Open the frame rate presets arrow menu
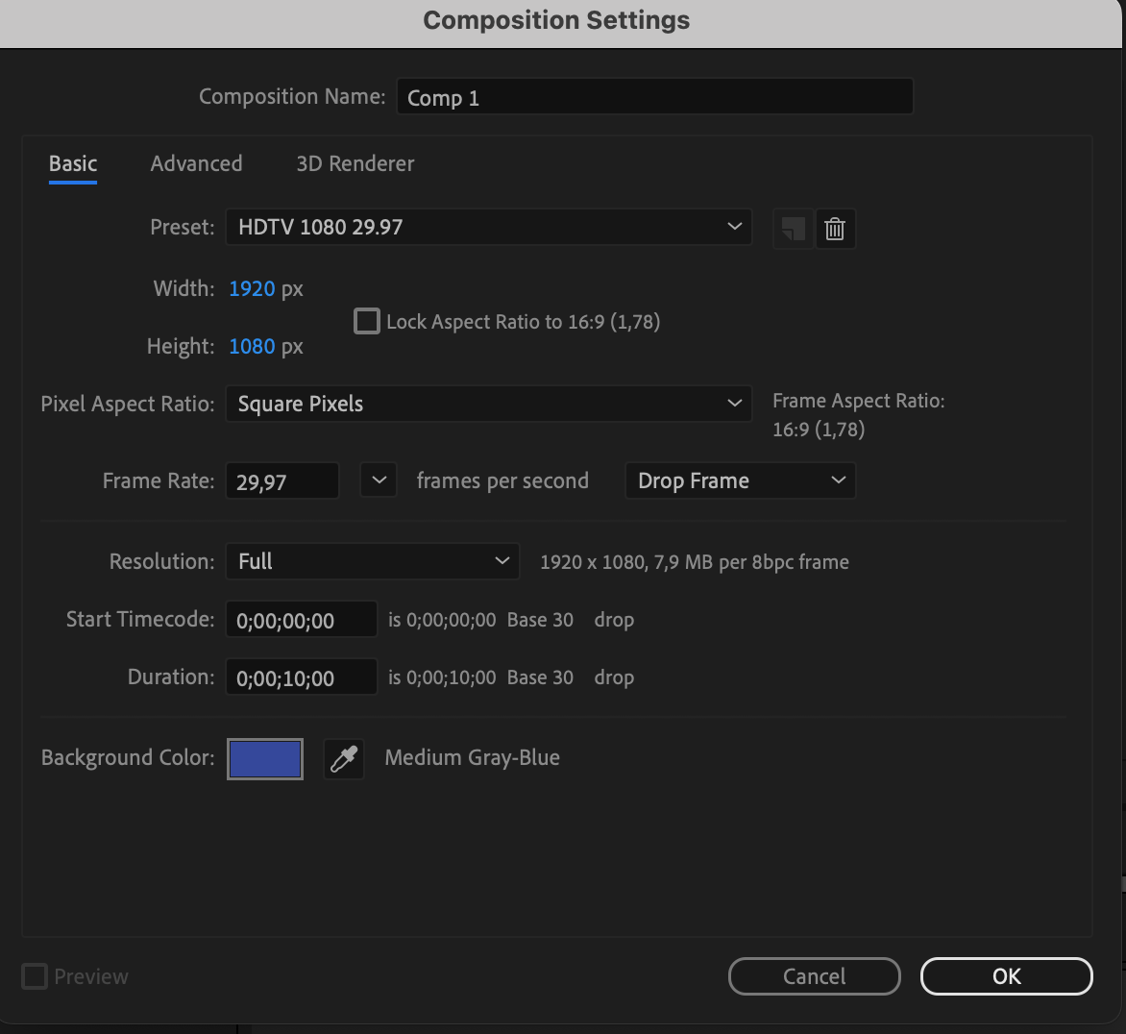The height and width of the screenshot is (1034, 1126). pyautogui.click(x=379, y=480)
